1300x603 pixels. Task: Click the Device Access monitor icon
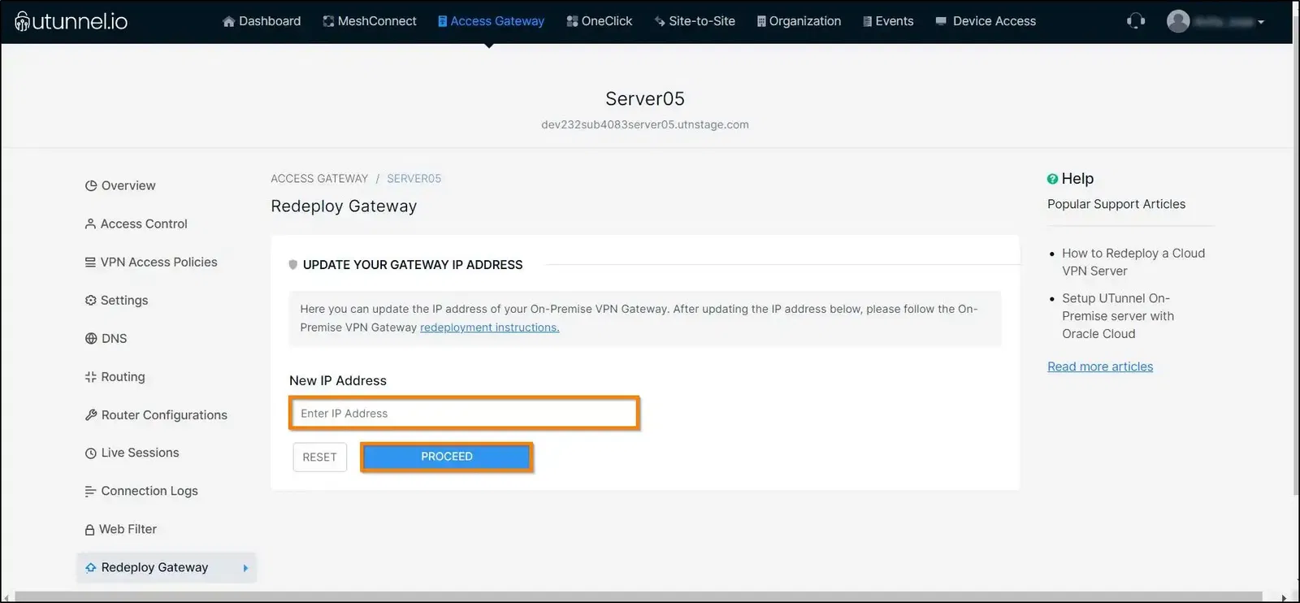[941, 21]
